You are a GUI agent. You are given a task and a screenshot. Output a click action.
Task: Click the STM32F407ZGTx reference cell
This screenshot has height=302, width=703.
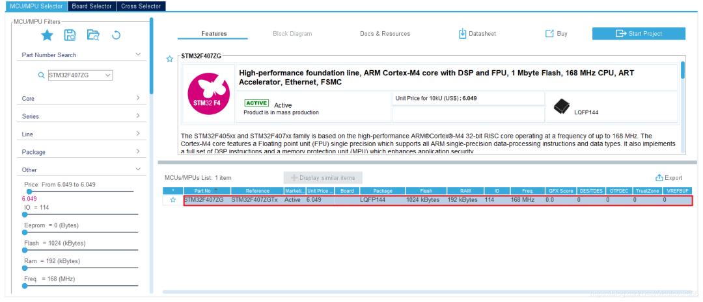pos(257,200)
